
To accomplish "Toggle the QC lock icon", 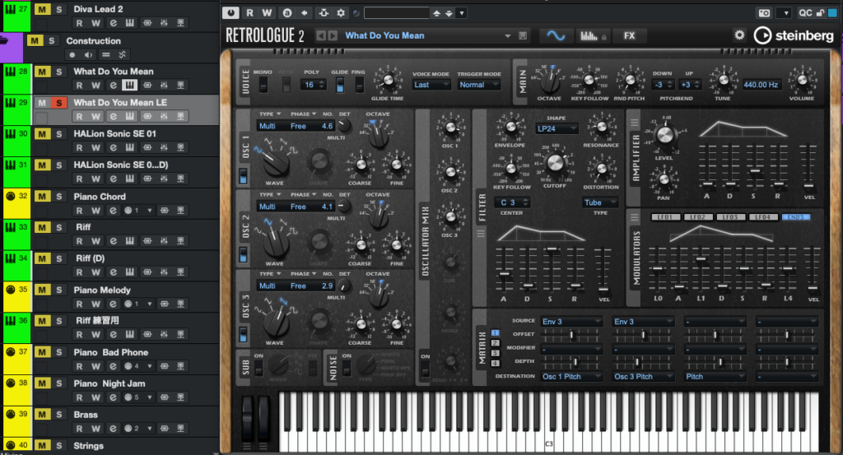I will (x=820, y=13).
